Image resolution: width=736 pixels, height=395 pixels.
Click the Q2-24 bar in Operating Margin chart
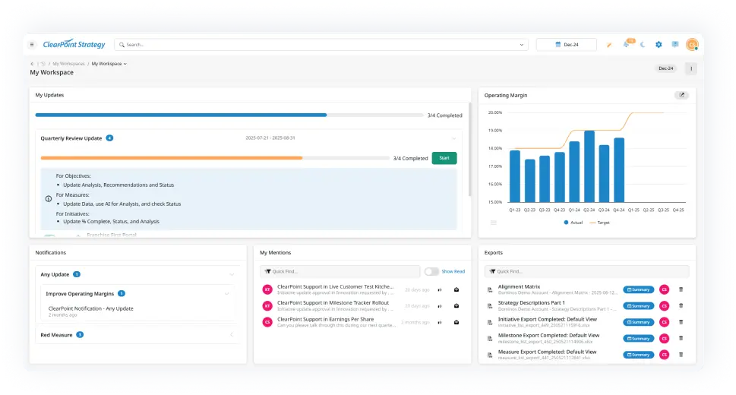[589, 166]
